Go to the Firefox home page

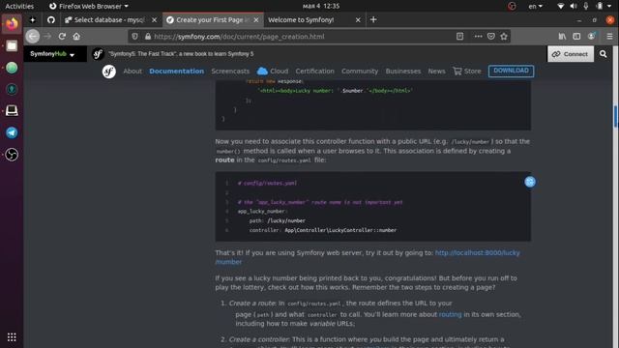[76, 37]
